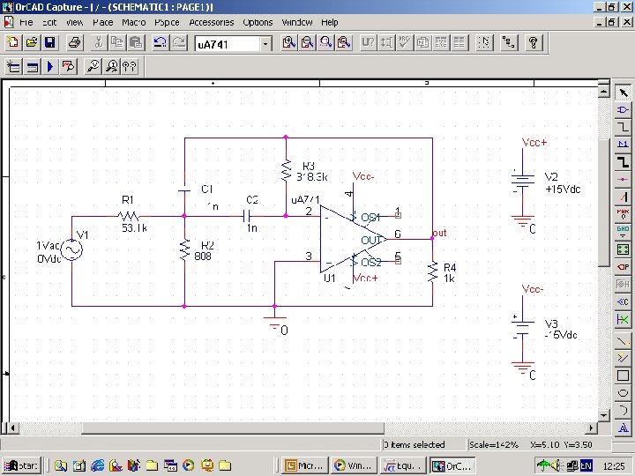Expand the uA741 part dropdown arrow
Image resolution: width=635 pixels, height=476 pixels.
265,44
